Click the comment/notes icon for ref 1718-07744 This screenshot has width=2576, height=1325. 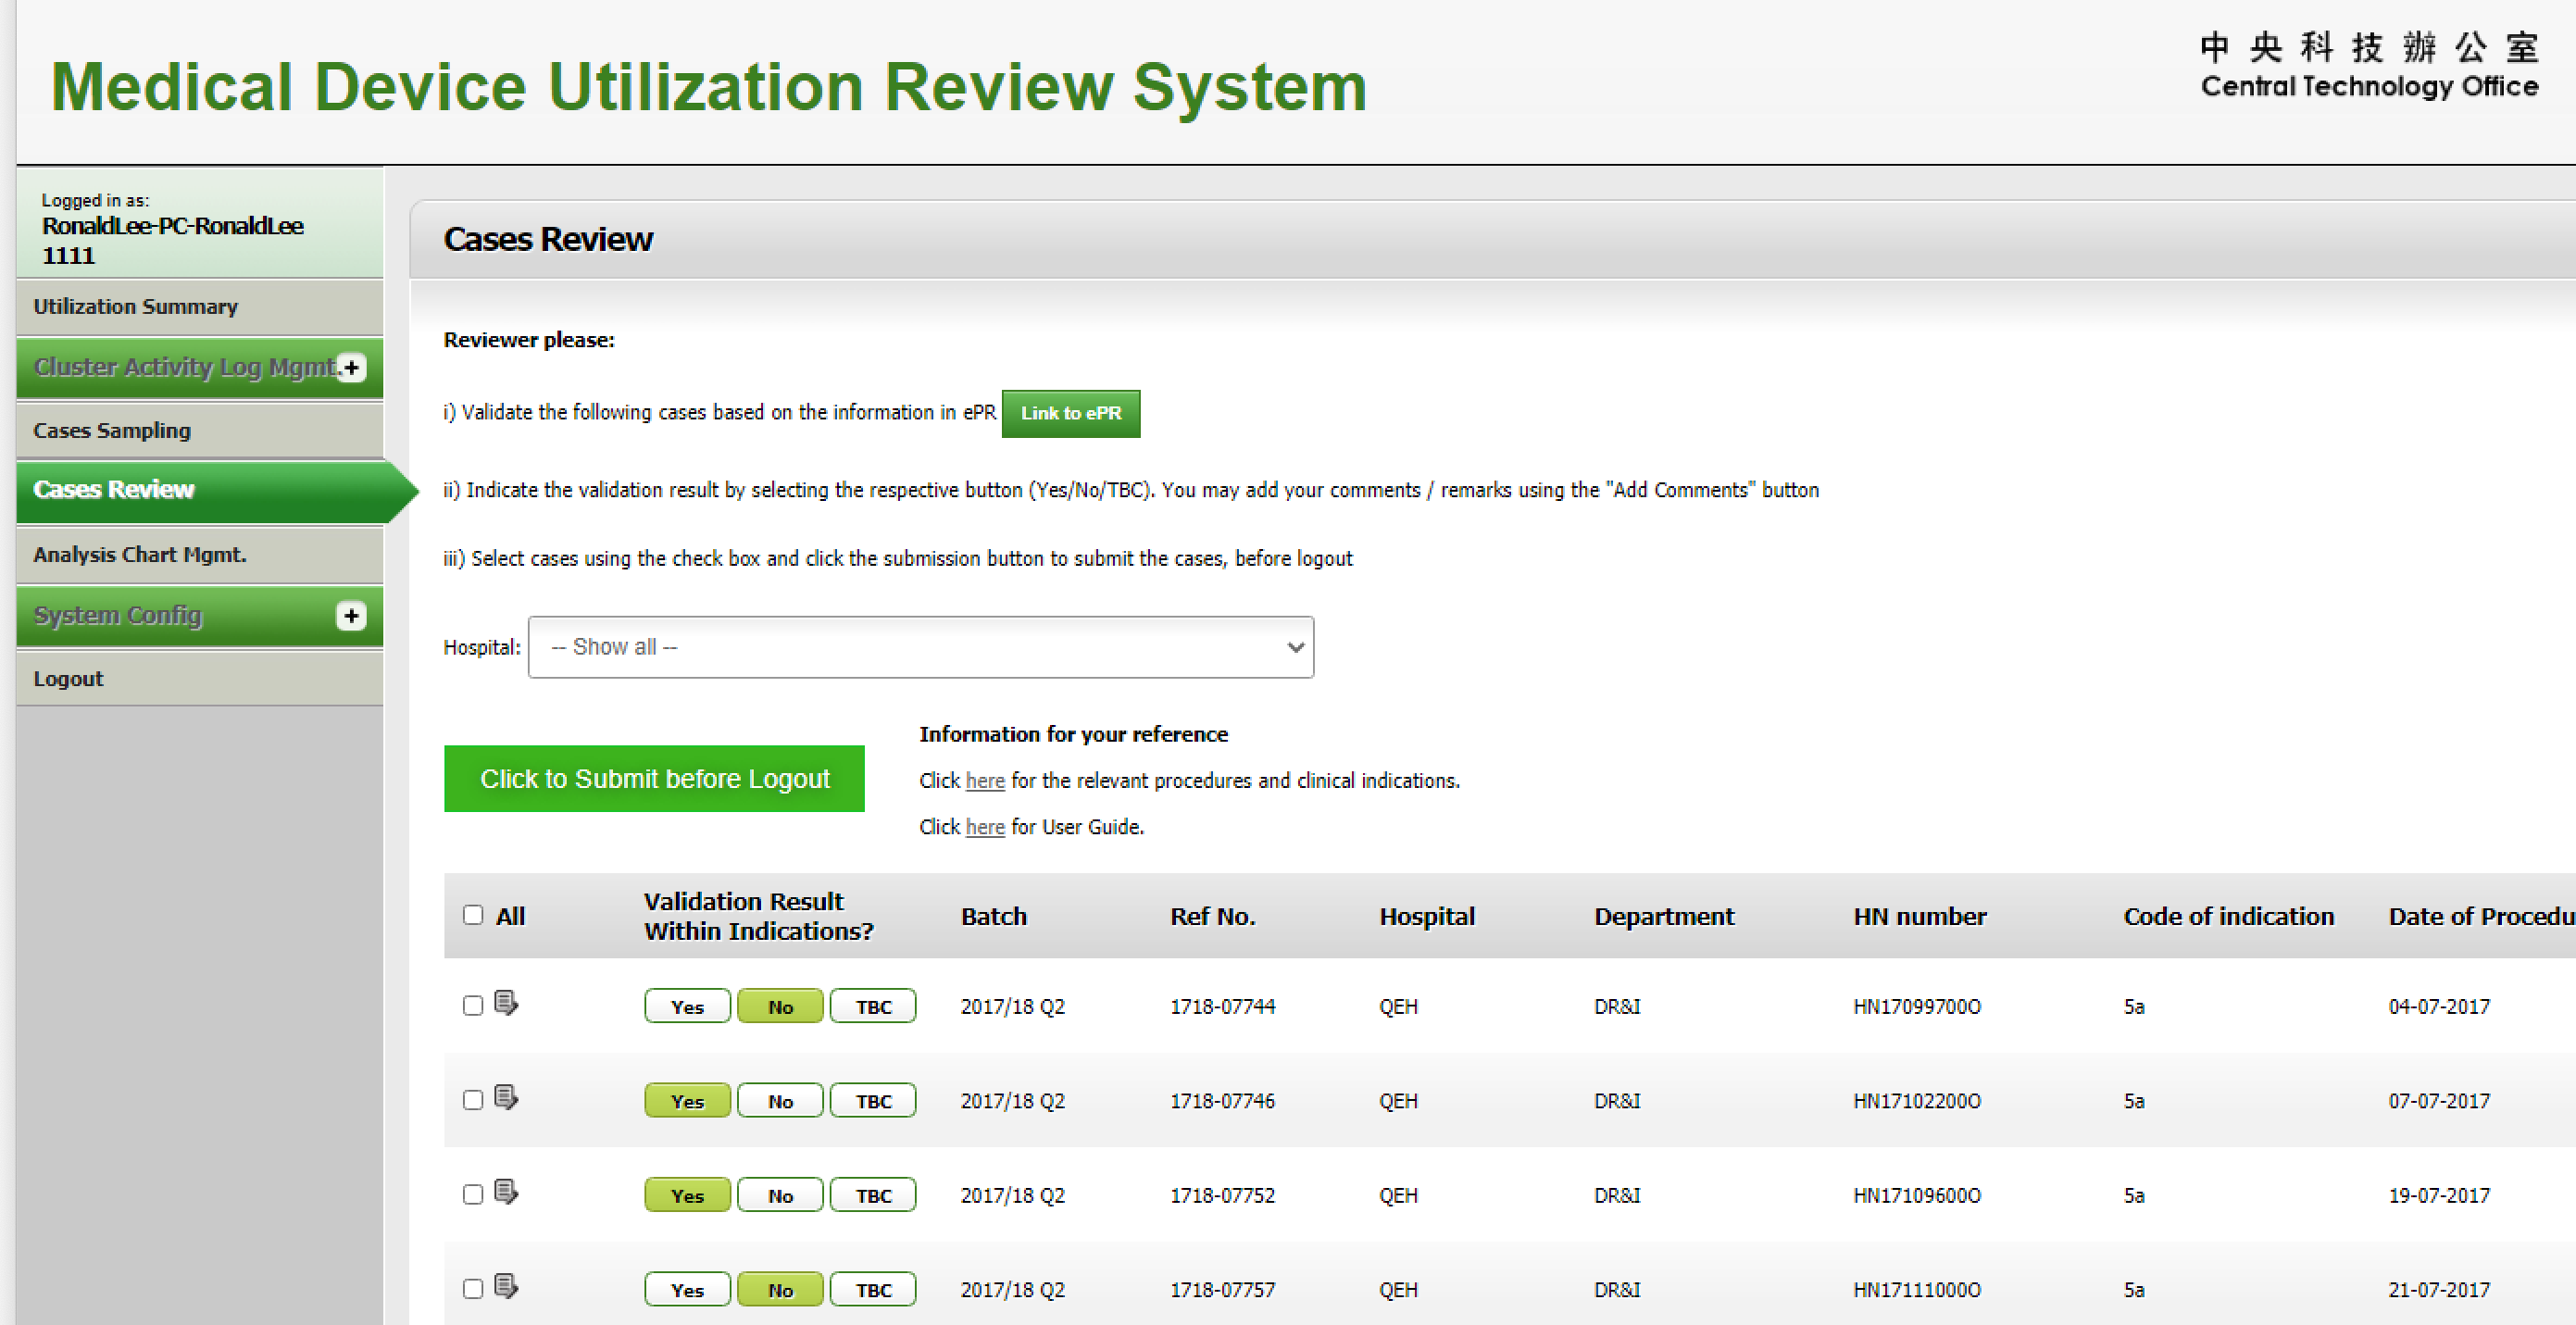coord(506,1004)
